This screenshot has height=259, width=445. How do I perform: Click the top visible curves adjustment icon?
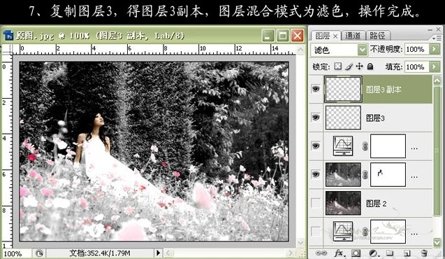pyautogui.click(x=343, y=146)
